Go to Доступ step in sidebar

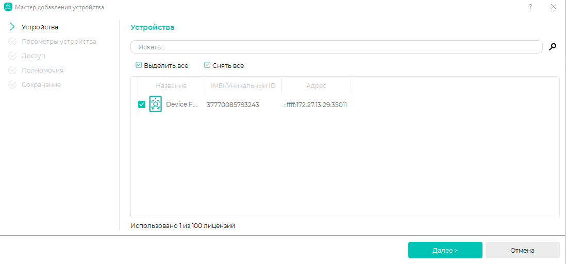pos(34,56)
